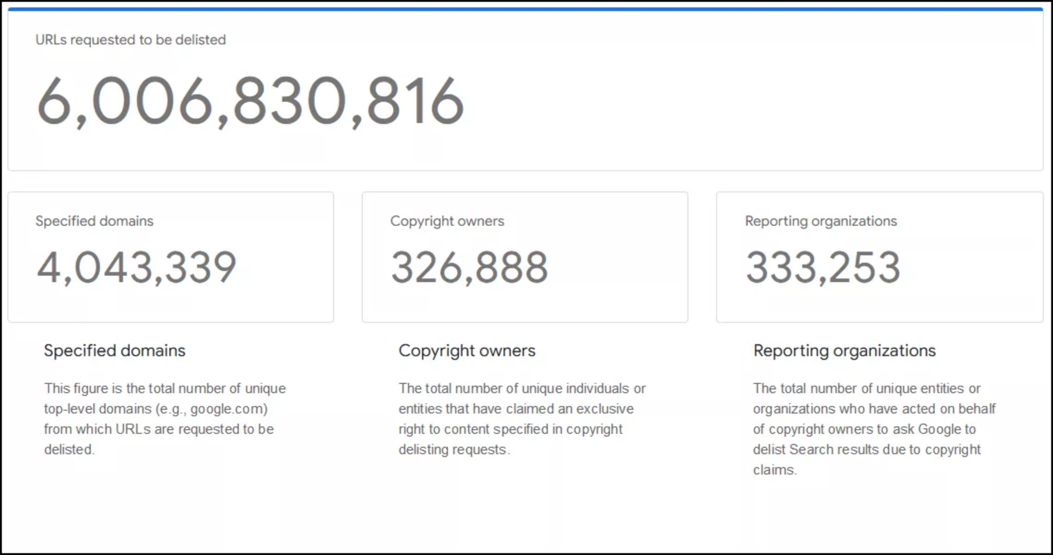This screenshot has height=555, width=1053.
Task: Click the 6,006,830,816 URLs delisted number
Action: 250,101
